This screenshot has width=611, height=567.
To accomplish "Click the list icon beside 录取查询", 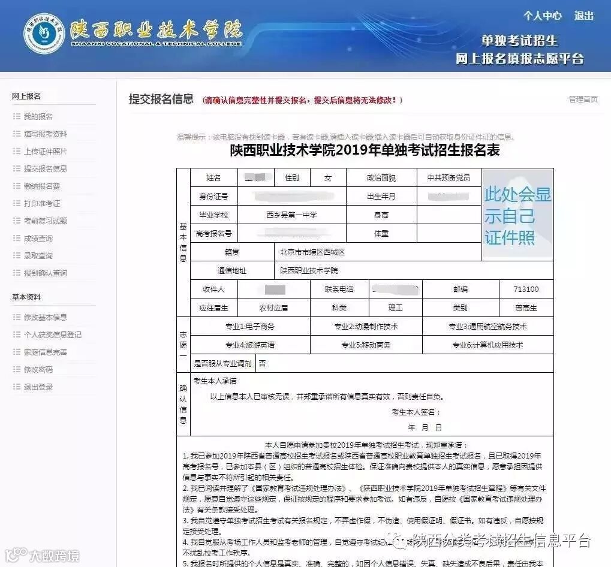I will coord(16,255).
